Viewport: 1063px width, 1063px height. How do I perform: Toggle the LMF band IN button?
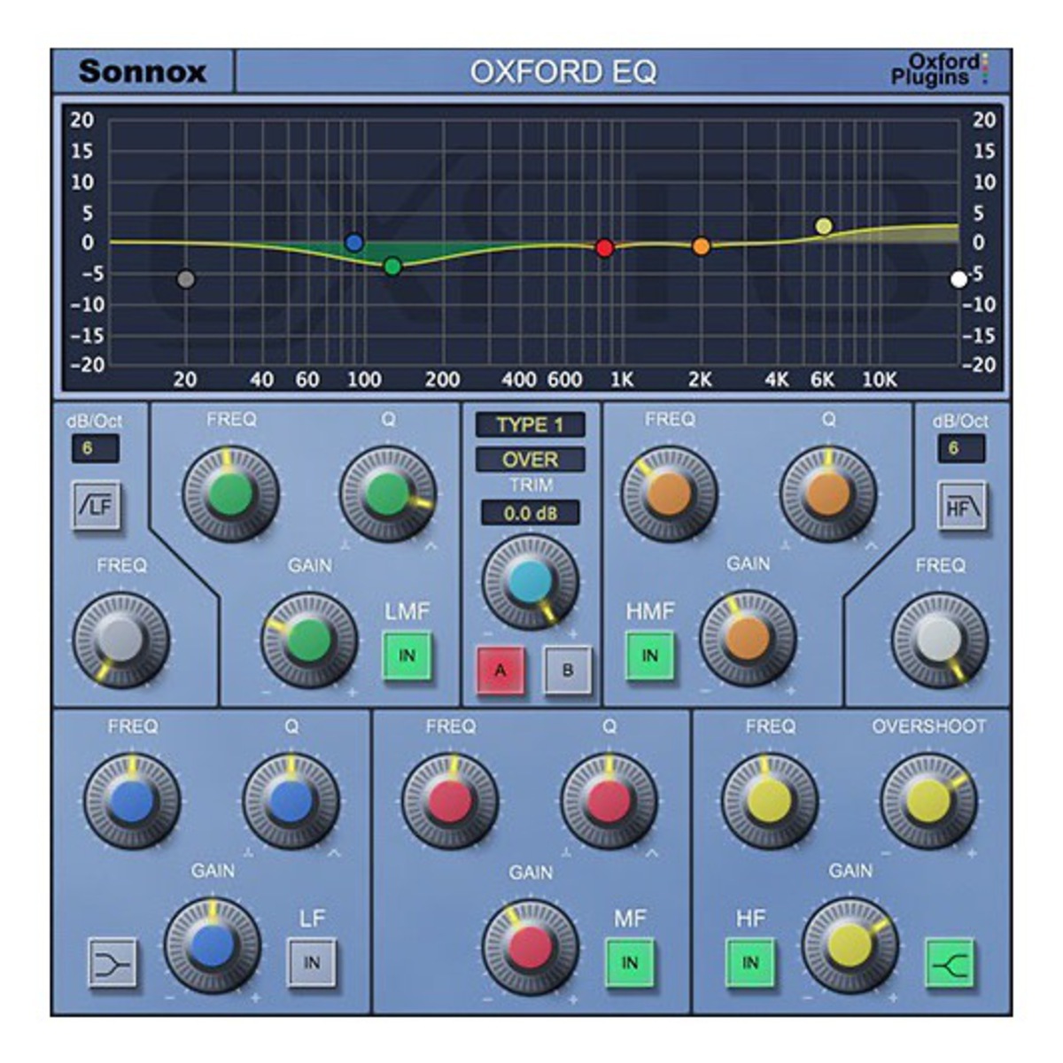tap(407, 656)
